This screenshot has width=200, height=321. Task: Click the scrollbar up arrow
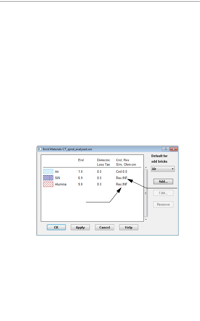pyautogui.click(x=146, y=167)
